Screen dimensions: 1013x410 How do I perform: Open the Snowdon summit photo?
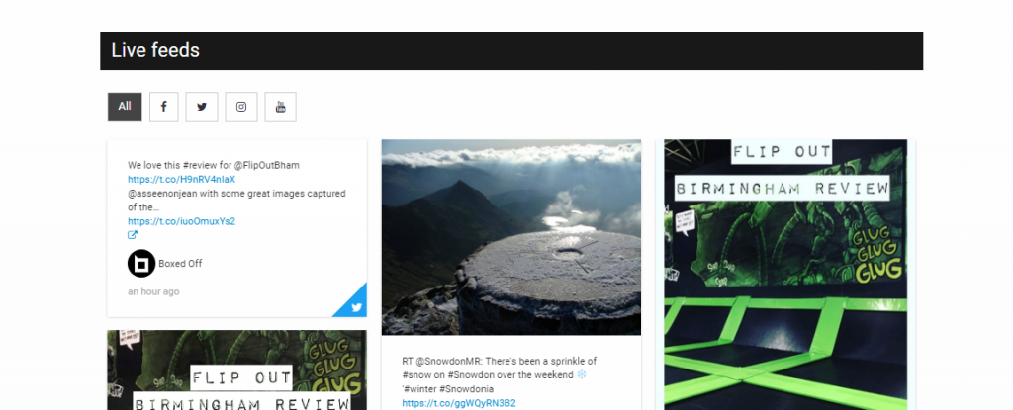(511, 237)
